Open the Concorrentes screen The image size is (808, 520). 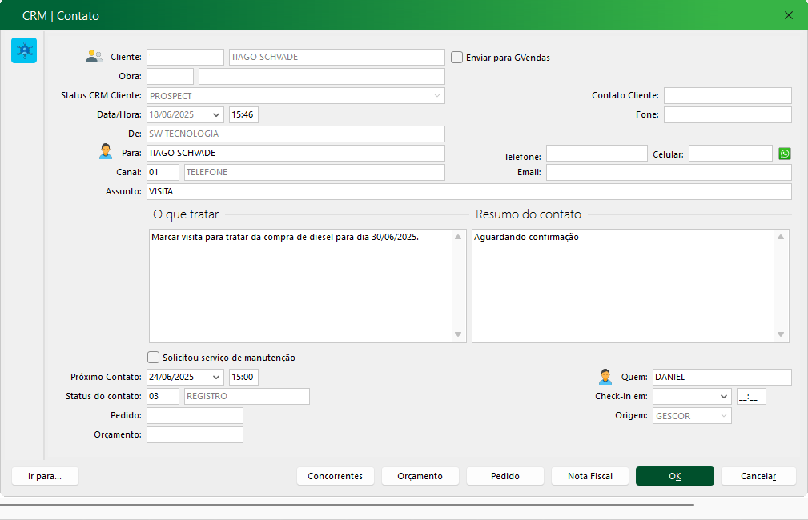pos(335,476)
